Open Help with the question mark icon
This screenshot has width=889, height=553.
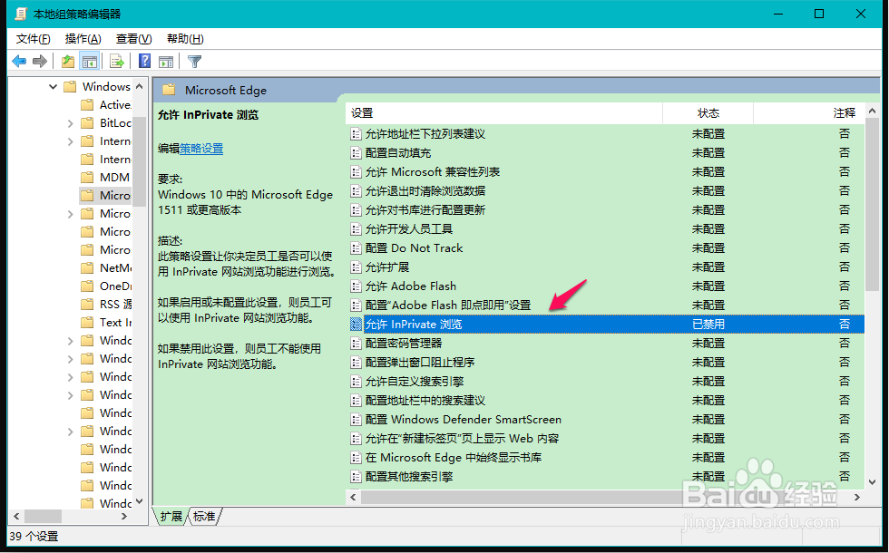click(145, 62)
